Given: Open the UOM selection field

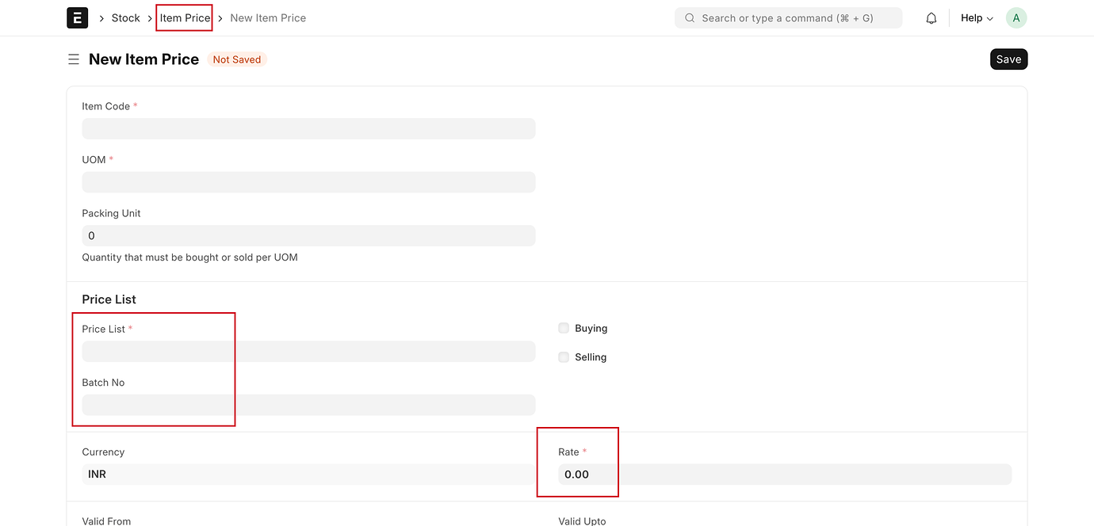Looking at the screenshot, I should coord(308,181).
